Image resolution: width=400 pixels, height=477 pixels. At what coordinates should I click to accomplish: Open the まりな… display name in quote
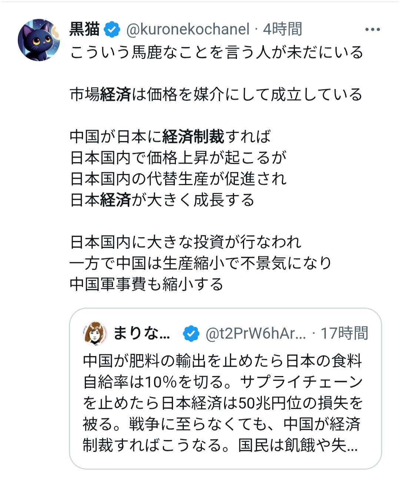pos(141,333)
